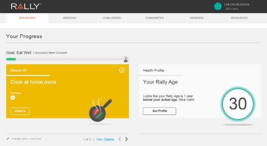Image resolution: width=267 pixels, height=146 pixels.
Task: Click the See Profile button
Action: pyautogui.click(x=159, y=111)
